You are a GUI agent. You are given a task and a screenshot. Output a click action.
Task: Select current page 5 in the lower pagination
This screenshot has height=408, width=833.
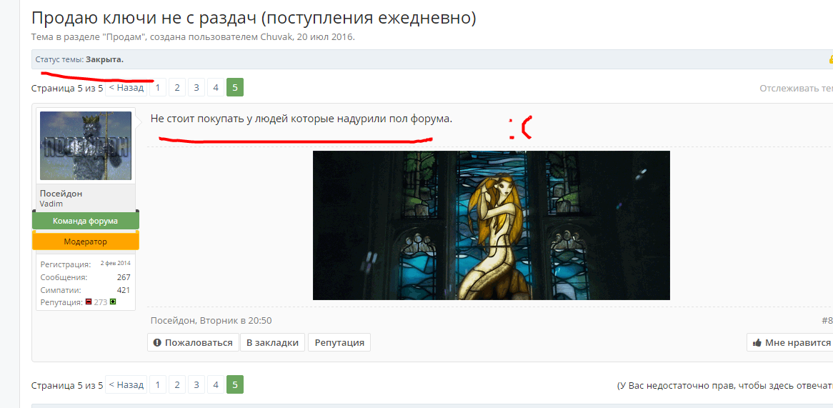click(x=235, y=384)
